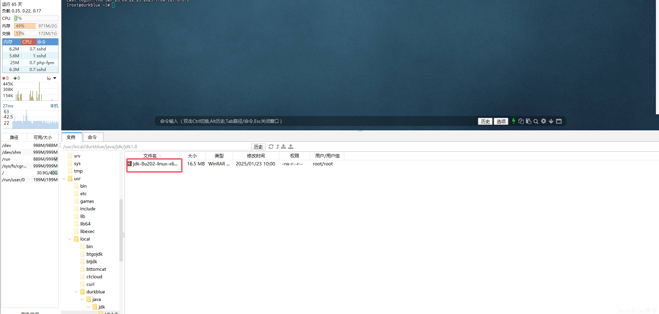Click the paste icon in the command bar
This screenshot has height=314, width=659.
coord(529,121)
